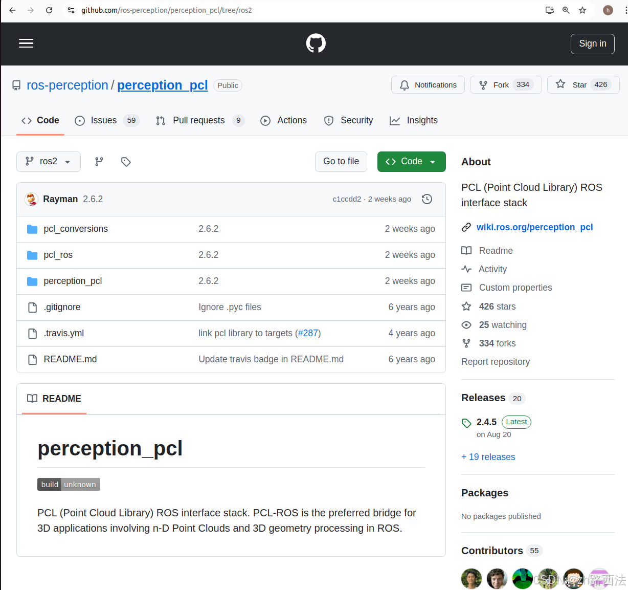
Task: View branches via the branch icon
Action: 99,162
